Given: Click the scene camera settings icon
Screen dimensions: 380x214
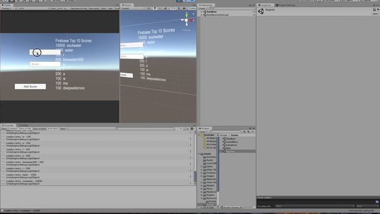Looking at the screenshot, I should 184,8.
